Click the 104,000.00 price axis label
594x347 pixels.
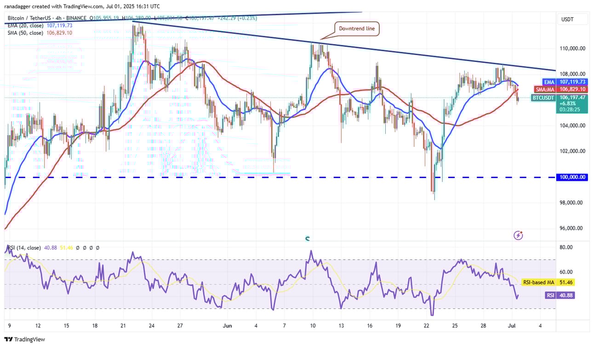click(x=571, y=125)
